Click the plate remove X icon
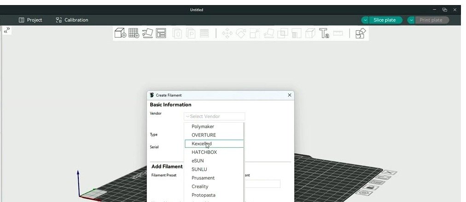The image size is (466, 202). [390, 172]
